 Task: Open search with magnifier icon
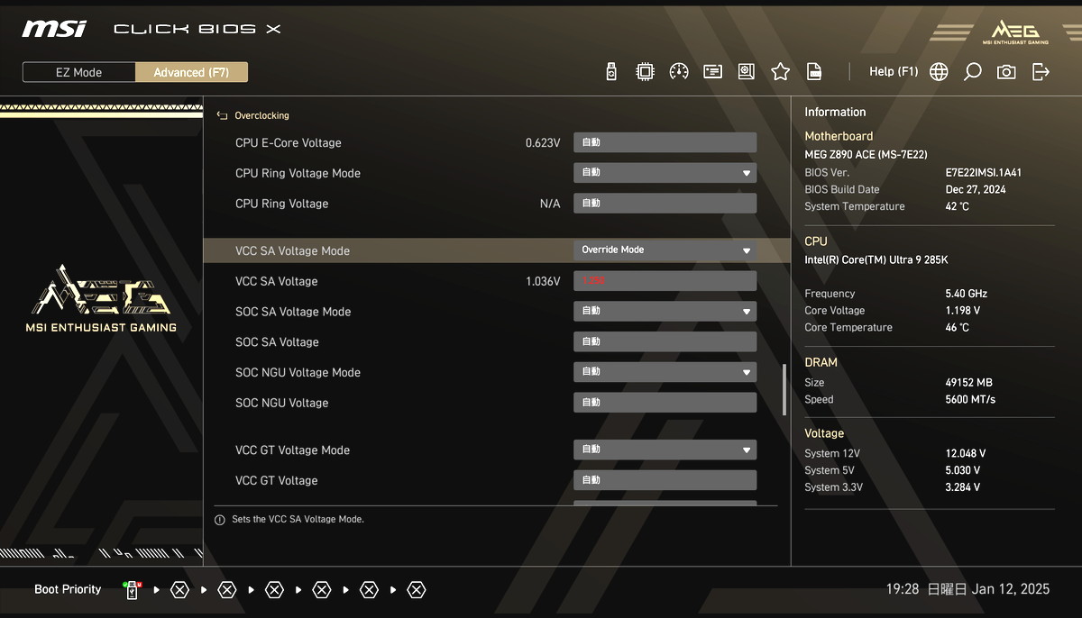972,72
